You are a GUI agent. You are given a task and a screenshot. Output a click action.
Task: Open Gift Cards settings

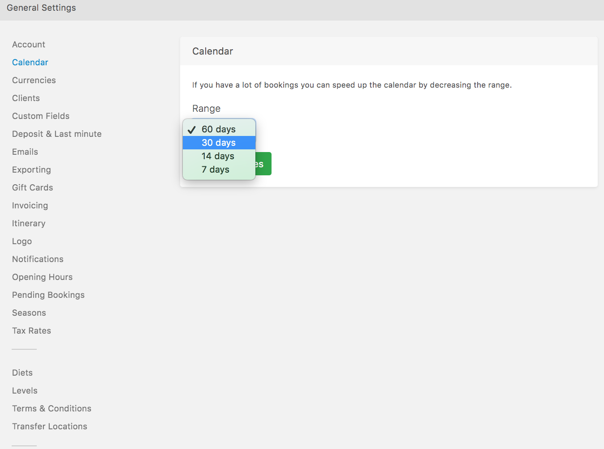[33, 187]
